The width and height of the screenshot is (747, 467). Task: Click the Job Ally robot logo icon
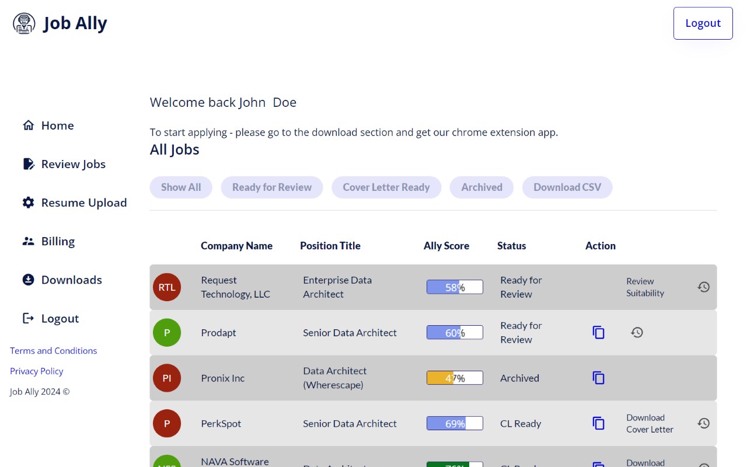point(24,23)
